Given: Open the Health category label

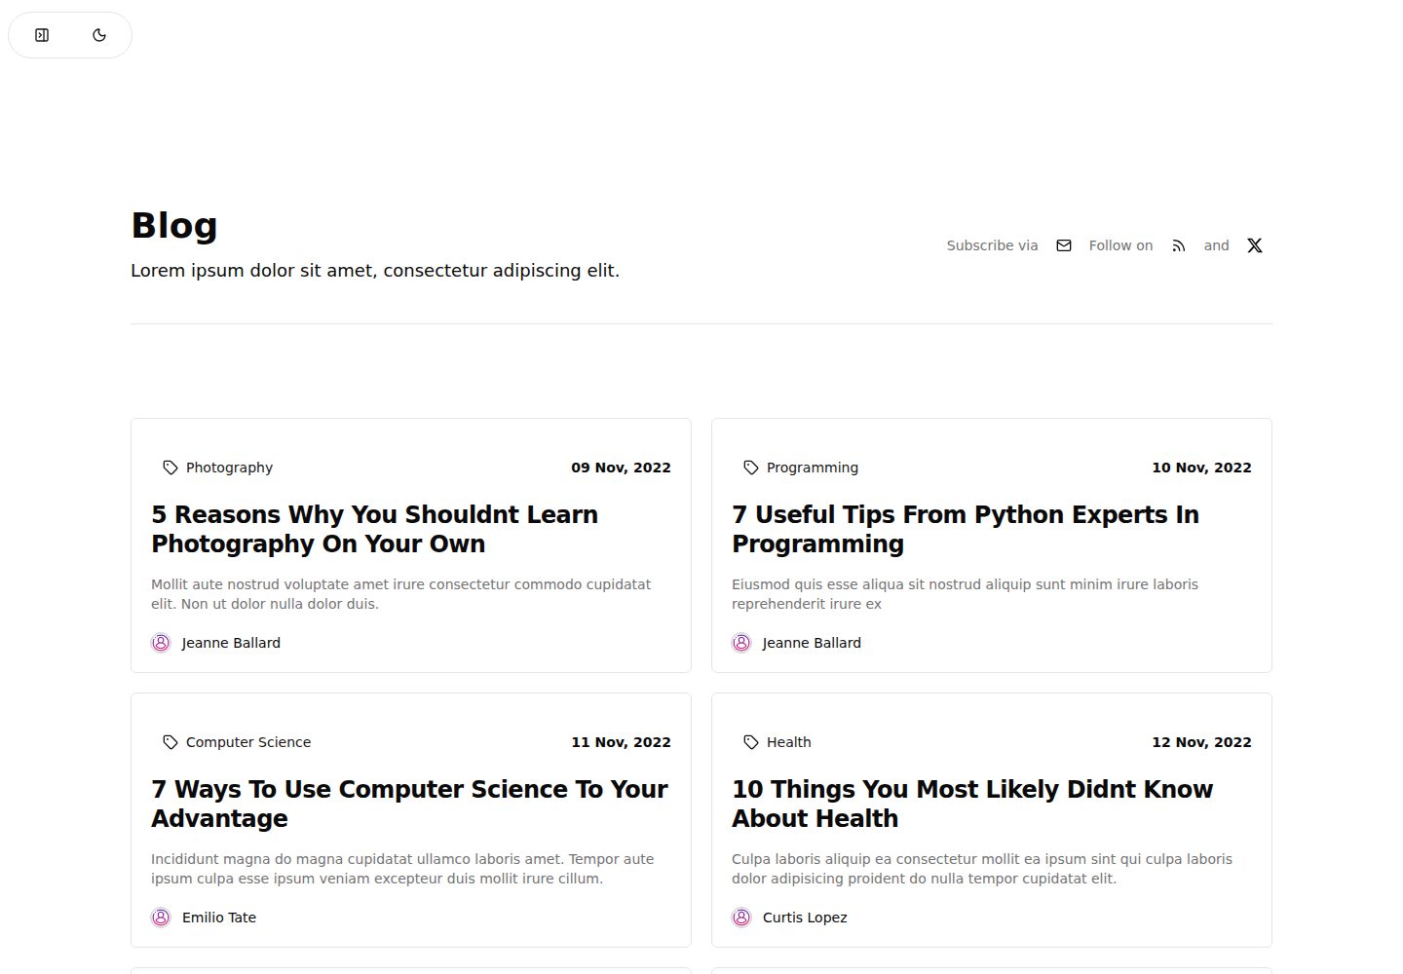Looking at the screenshot, I should click(x=788, y=742).
